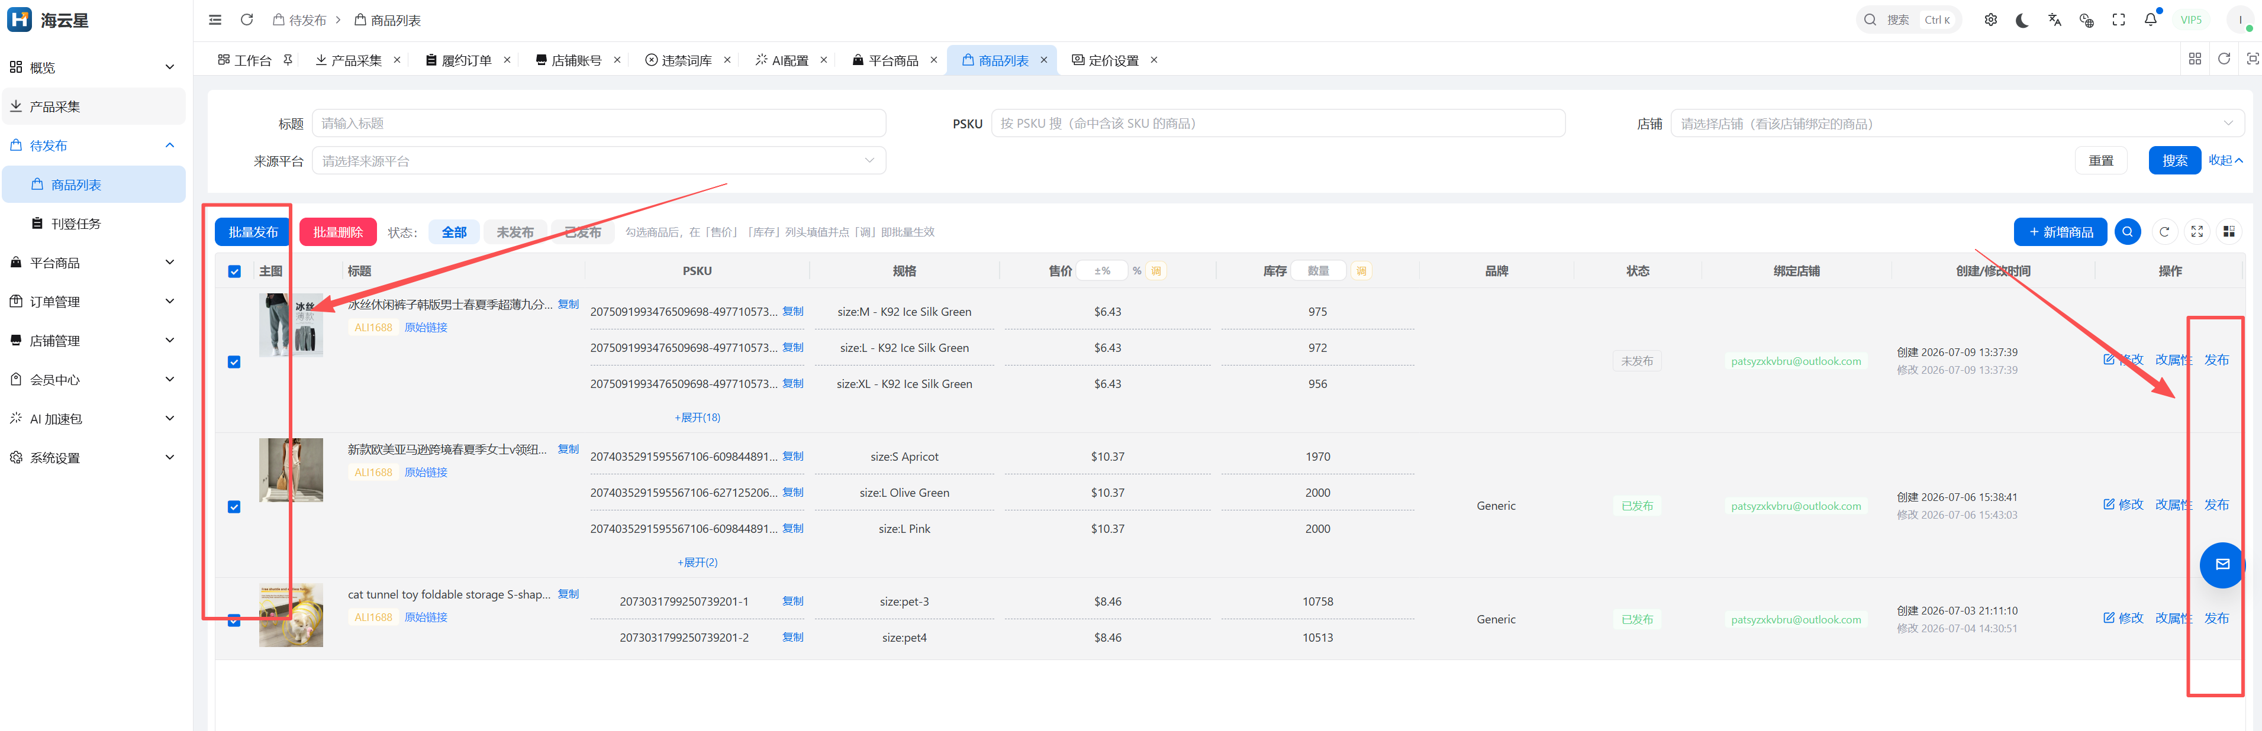Screen dimensions: 2262x731
Task: Click the red 批量删除 button
Action: click(x=338, y=232)
